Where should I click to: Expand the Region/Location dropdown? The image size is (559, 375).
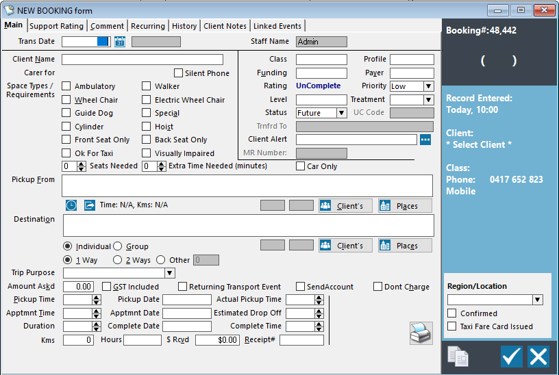[x=538, y=300]
